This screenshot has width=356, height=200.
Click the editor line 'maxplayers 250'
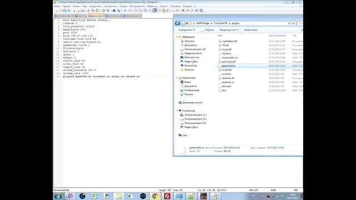pos(74,29)
